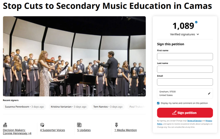Screen dimensions: 220x139
Task: Click the choir concert petition photo
Action: [74, 56]
